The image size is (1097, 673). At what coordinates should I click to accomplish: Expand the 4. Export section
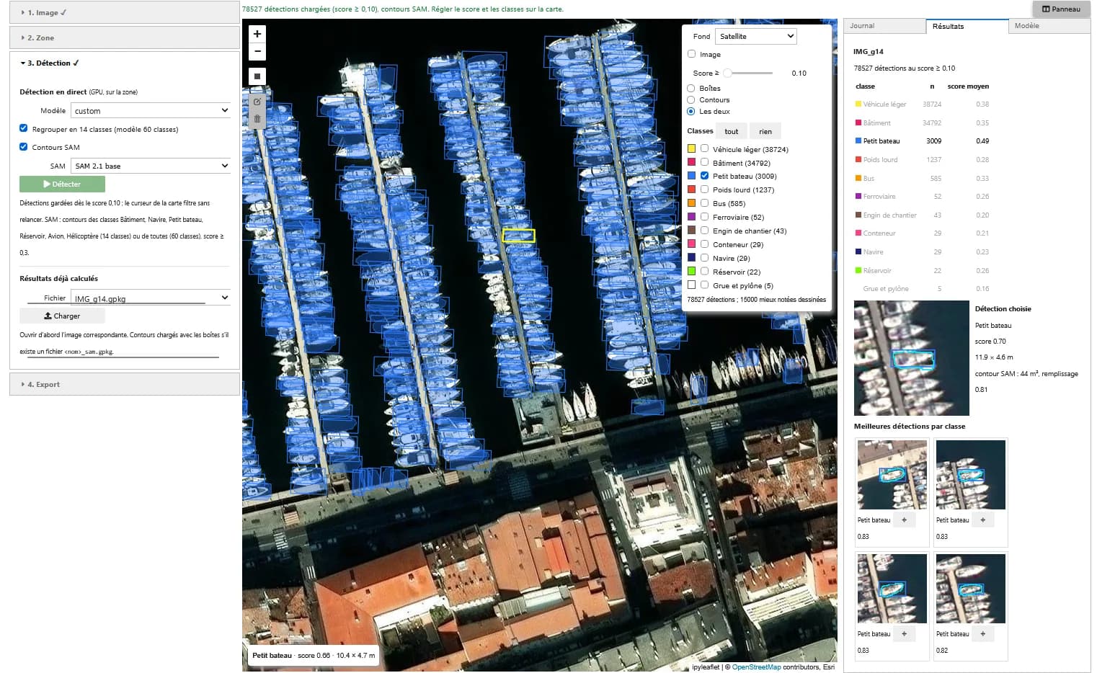coord(125,384)
